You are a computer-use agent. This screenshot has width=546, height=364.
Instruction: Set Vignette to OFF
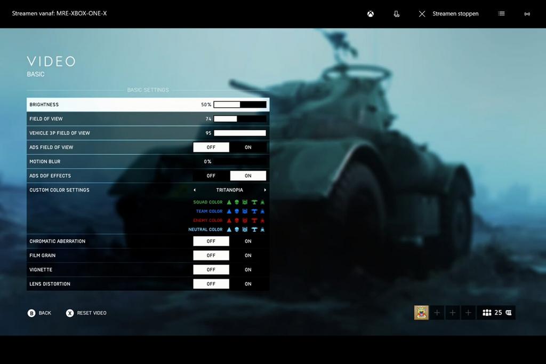pyautogui.click(x=211, y=270)
